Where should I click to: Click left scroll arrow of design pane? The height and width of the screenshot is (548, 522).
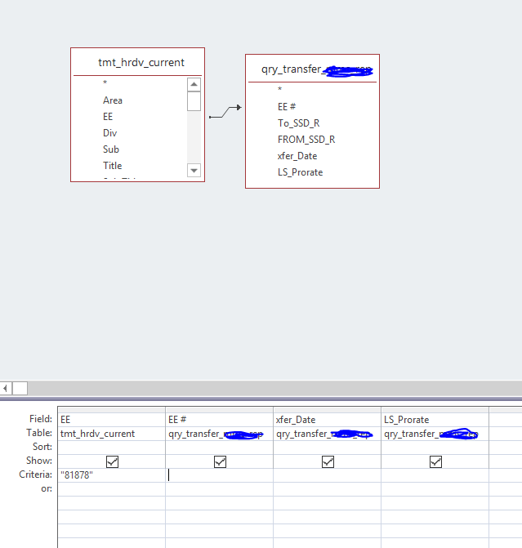point(6,388)
